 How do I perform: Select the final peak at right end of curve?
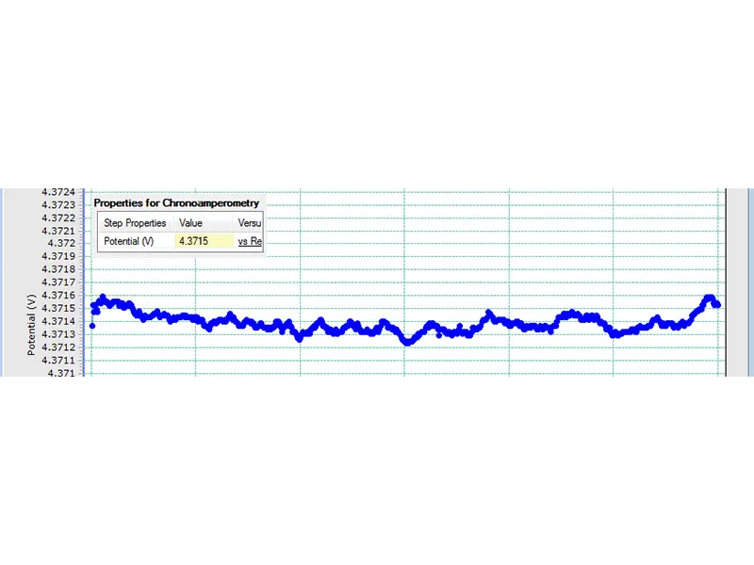(x=710, y=298)
